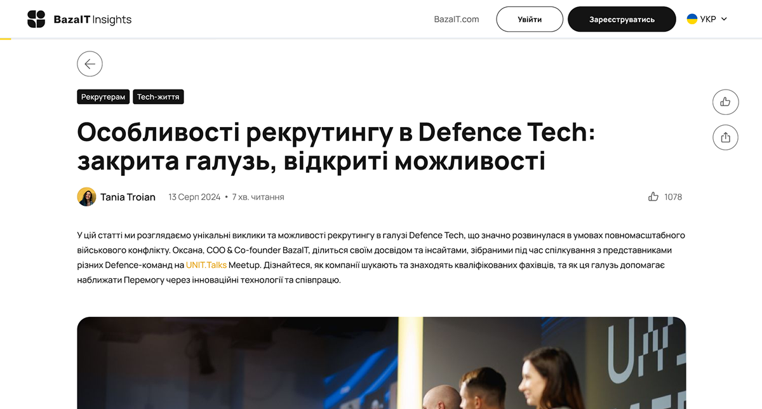Share the article via the circled share icon

point(725,137)
